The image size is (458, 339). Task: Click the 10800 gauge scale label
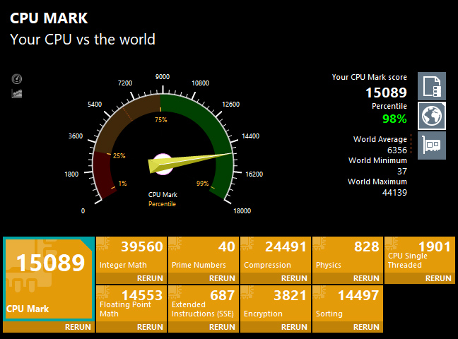[x=201, y=83]
